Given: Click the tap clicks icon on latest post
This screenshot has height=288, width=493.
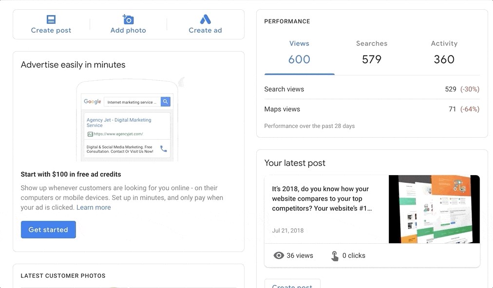Looking at the screenshot, I should (335, 256).
